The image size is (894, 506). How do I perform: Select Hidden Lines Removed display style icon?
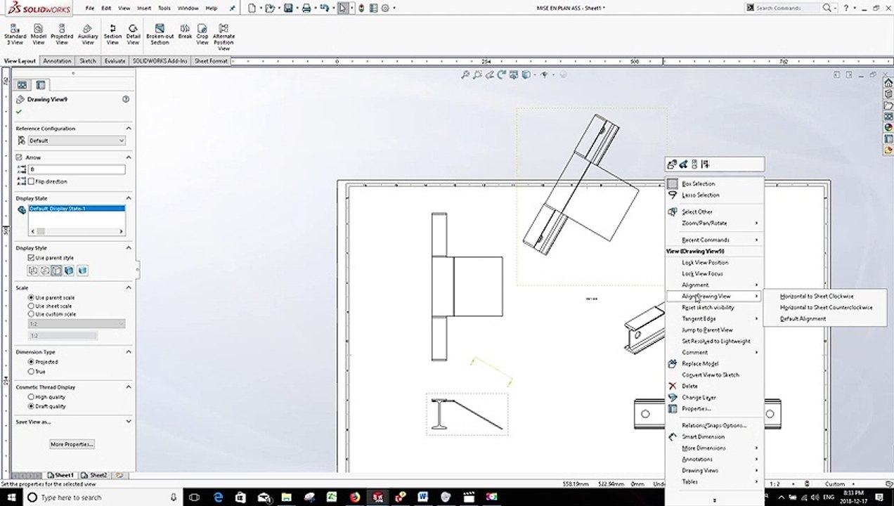(57, 271)
